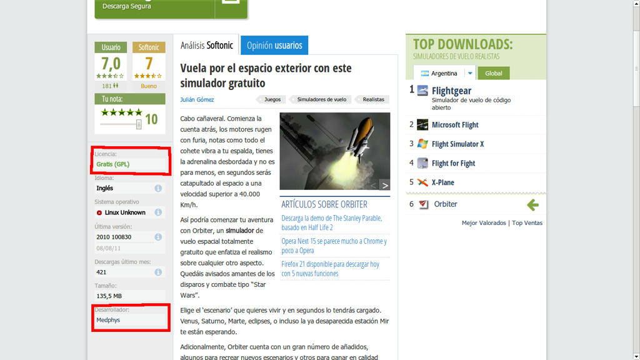Open info icon next to version 2010 100830
Image resolution: width=640 pixels, height=360 pixels.
click(158, 237)
